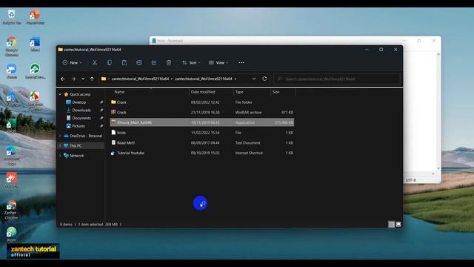
Task: Open recent locations chevron
Action: (83, 79)
